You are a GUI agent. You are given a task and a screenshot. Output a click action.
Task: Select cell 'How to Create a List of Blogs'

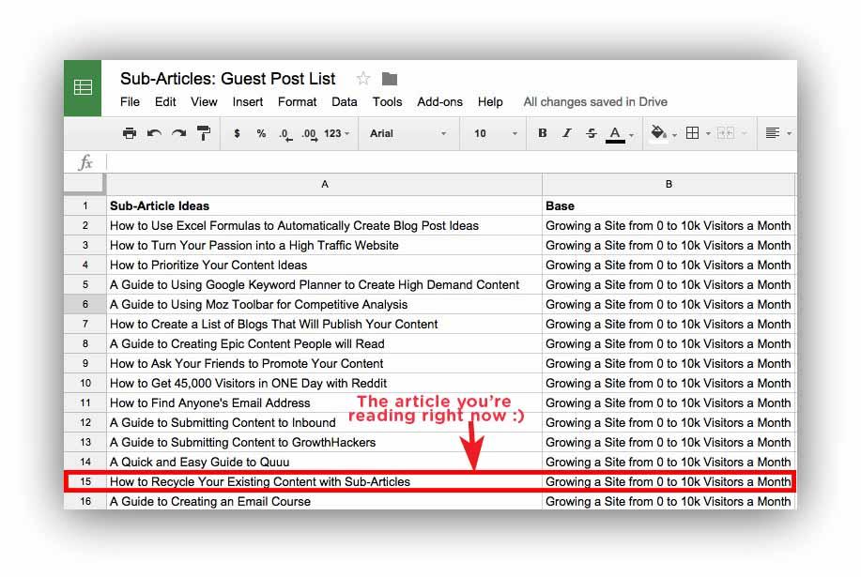[x=325, y=324]
